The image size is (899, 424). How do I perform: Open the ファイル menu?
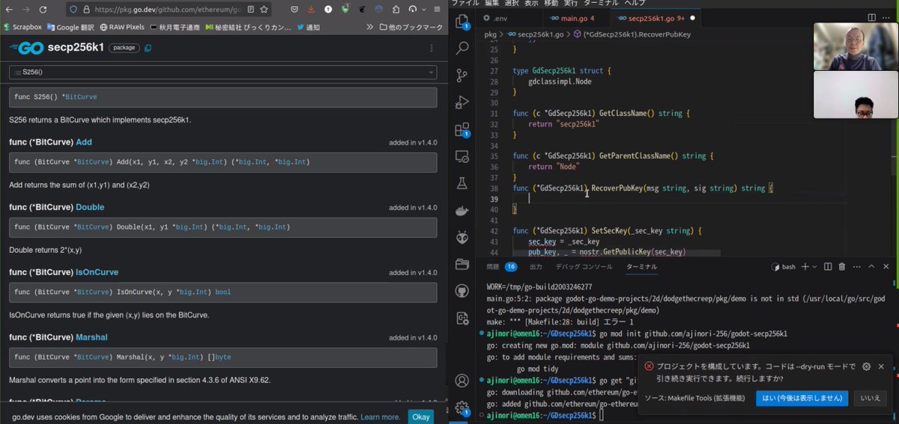click(464, 3)
